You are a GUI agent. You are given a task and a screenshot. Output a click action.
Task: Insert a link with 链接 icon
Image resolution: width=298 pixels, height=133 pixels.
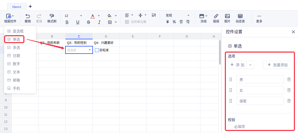coord(216,16)
